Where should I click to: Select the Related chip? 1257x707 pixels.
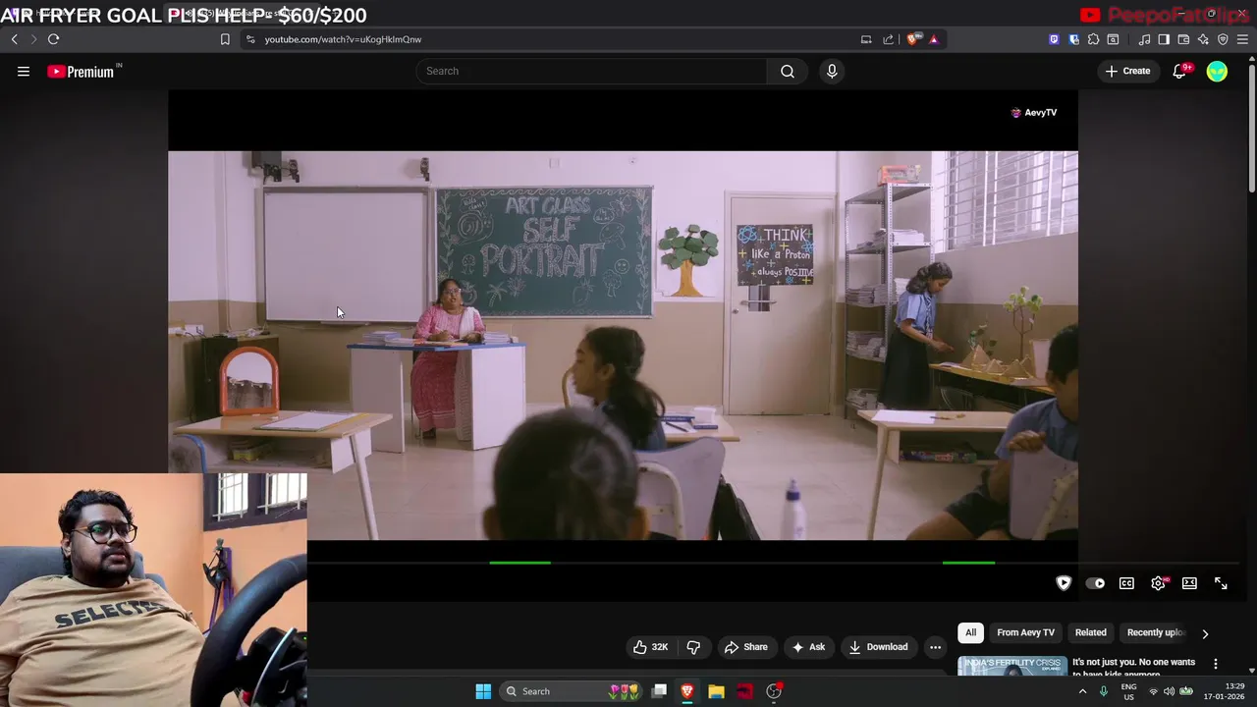(x=1090, y=632)
